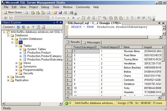Image resolution: width=167 pixels, height=111 pixels.
Task: Expand the System Tables node
Action: 20,49
